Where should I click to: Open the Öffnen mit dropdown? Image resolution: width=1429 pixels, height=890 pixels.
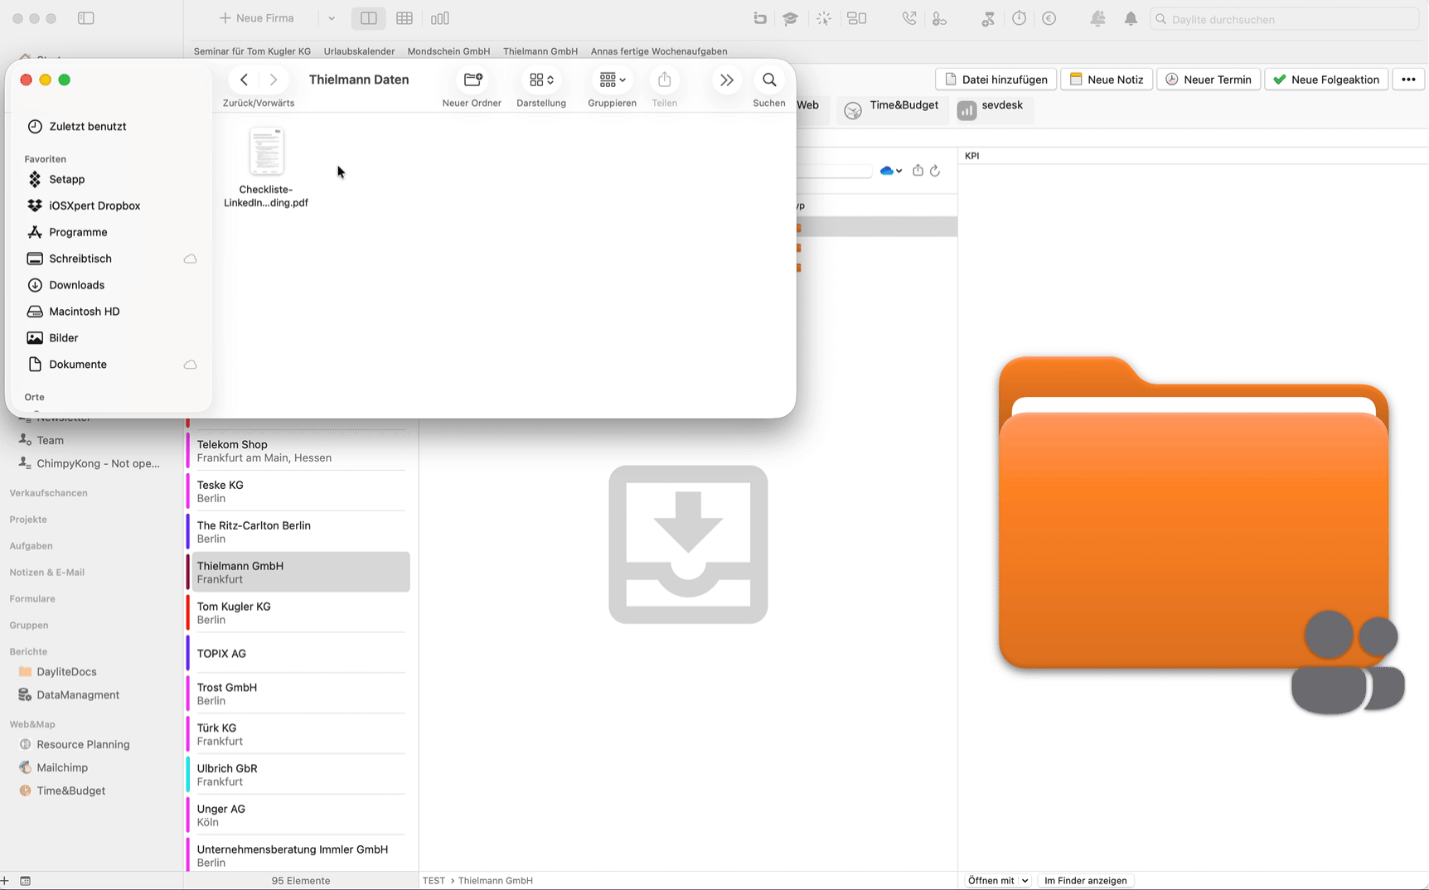[x=997, y=881]
